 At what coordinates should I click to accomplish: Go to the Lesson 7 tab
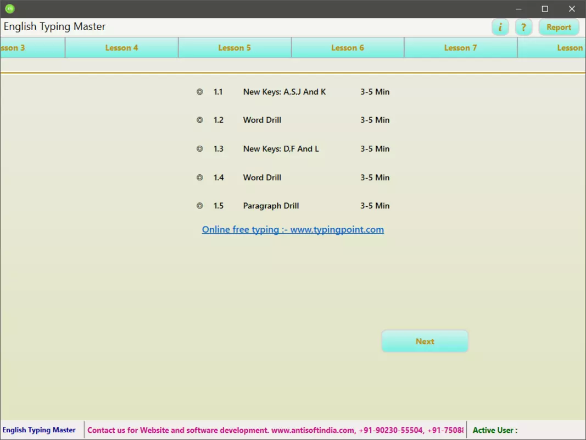pos(460,47)
